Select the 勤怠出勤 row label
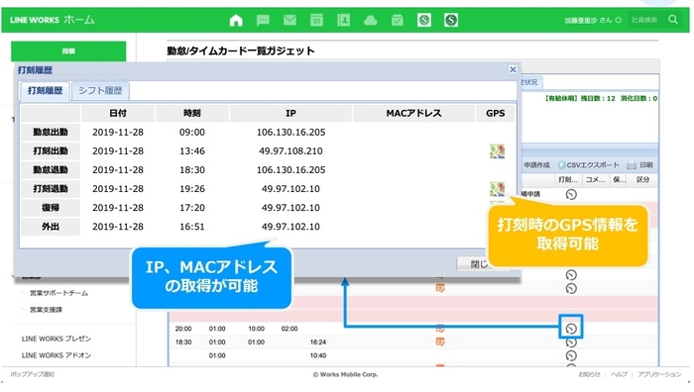 click(51, 132)
